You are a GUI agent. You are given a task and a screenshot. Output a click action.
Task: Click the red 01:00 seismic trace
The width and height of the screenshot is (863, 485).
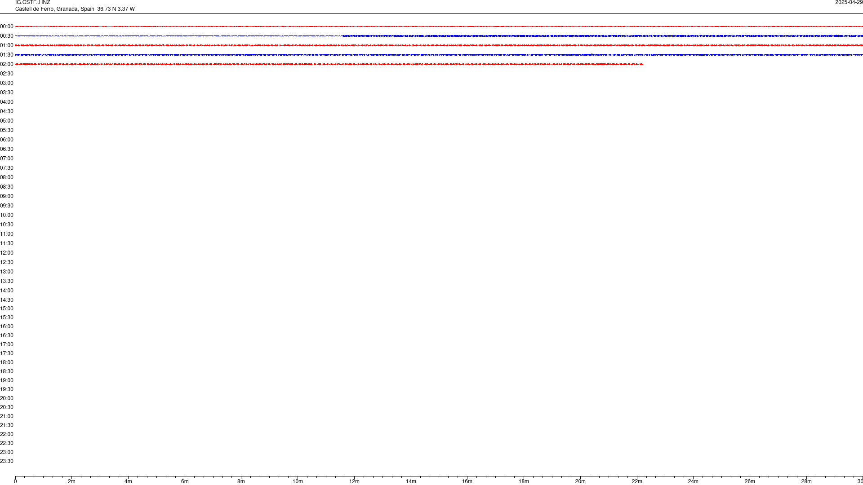click(439, 45)
